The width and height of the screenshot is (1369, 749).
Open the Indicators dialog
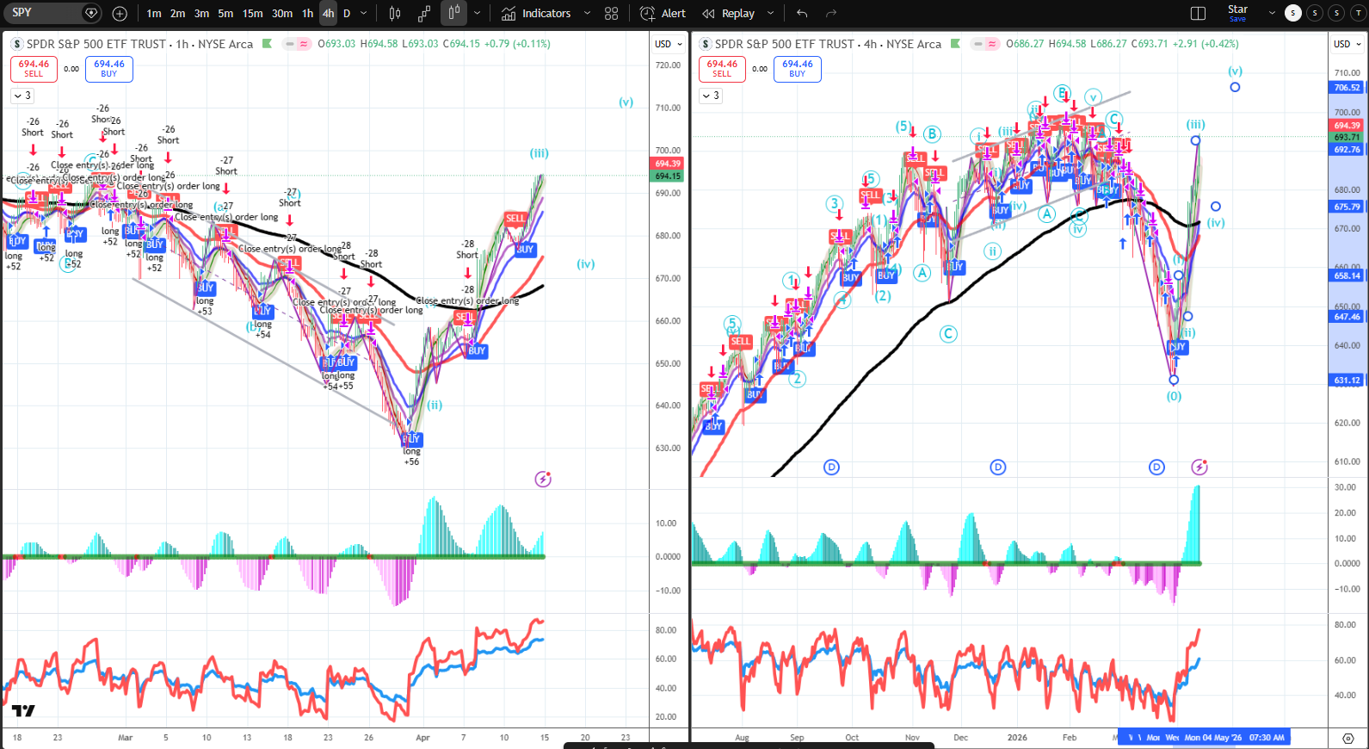pos(536,13)
